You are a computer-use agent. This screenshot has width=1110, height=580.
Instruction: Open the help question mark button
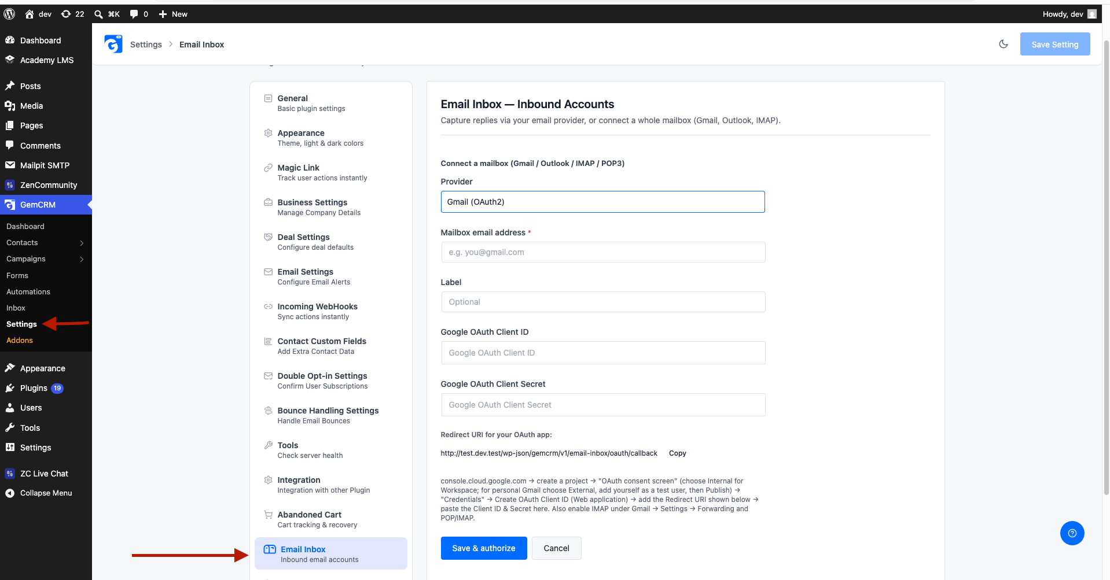click(1072, 533)
